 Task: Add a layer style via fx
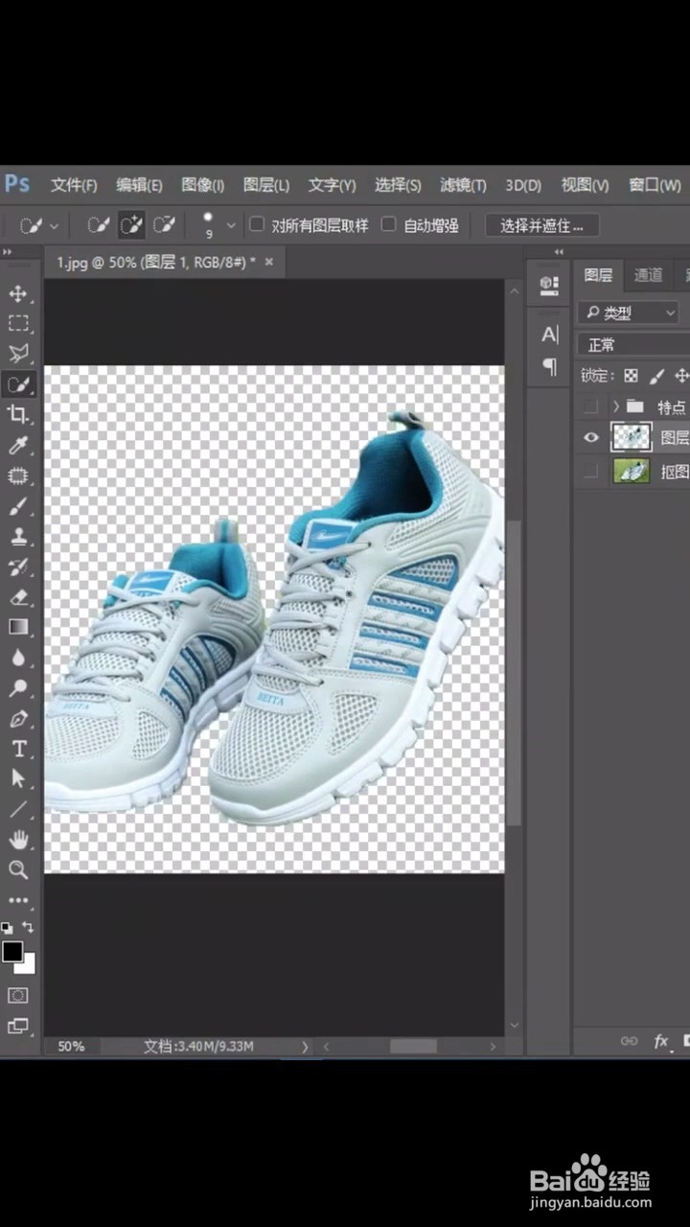[x=660, y=1041]
